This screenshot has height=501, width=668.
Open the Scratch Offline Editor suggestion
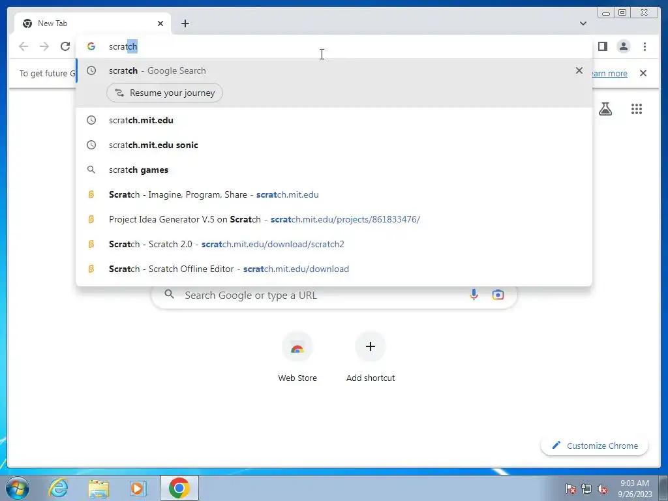pyautogui.click(x=334, y=269)
